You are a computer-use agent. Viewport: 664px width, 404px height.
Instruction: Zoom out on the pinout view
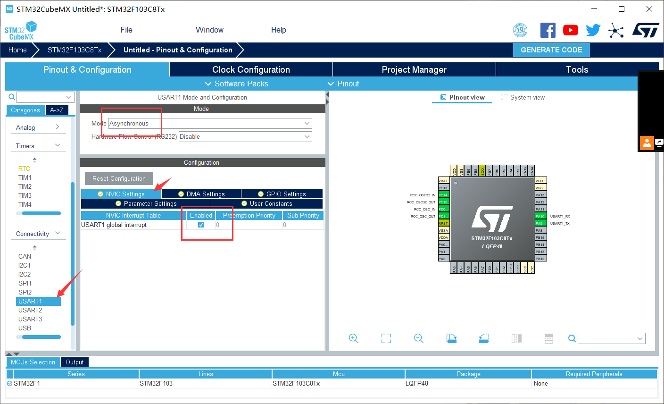(419, 338)
